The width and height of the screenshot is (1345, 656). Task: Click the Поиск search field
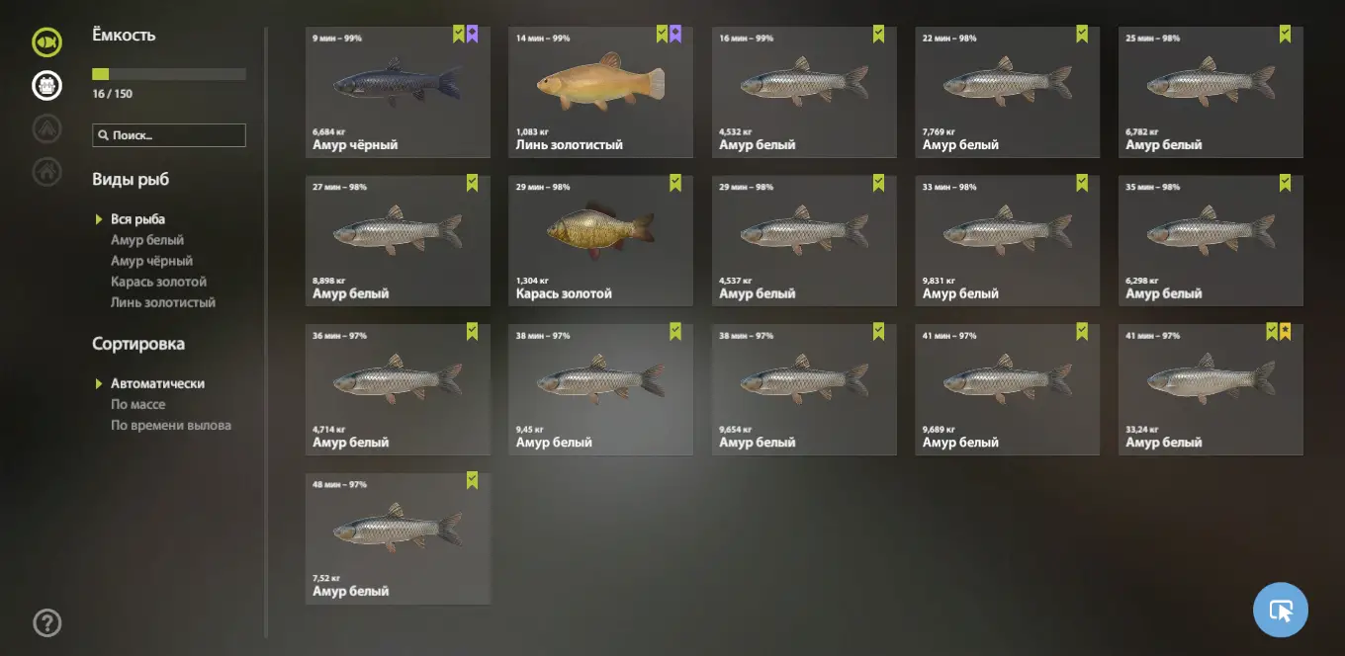pyautogui.click(x=169, y=135)
